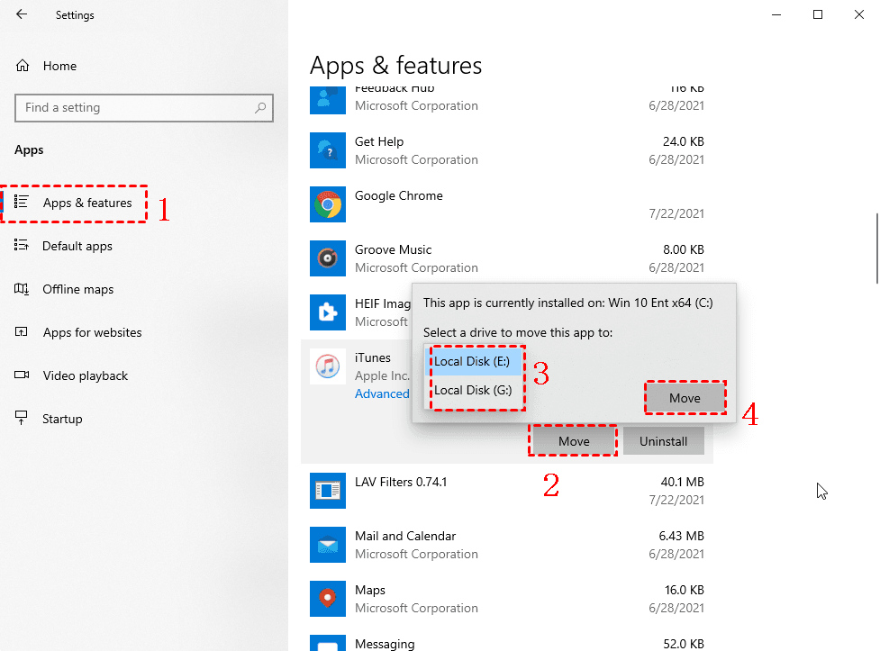The width and height of the screenshot is (880, 651).
Task: Open Advanced options for iTunes
Action: (382, 393)
